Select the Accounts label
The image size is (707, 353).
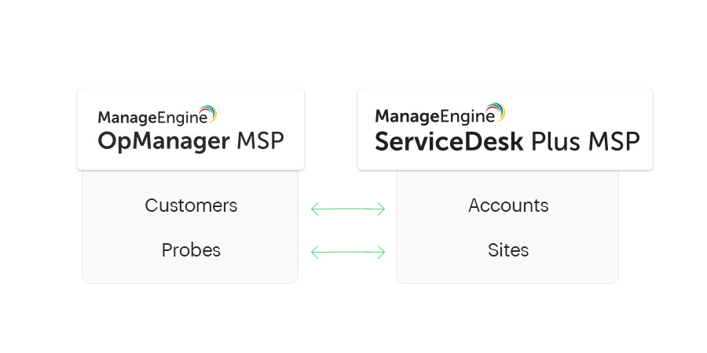[x=508, y=206]
